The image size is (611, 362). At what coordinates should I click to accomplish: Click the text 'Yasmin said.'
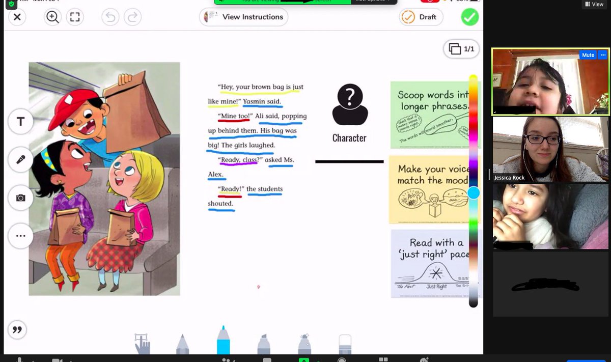(262, 102)
